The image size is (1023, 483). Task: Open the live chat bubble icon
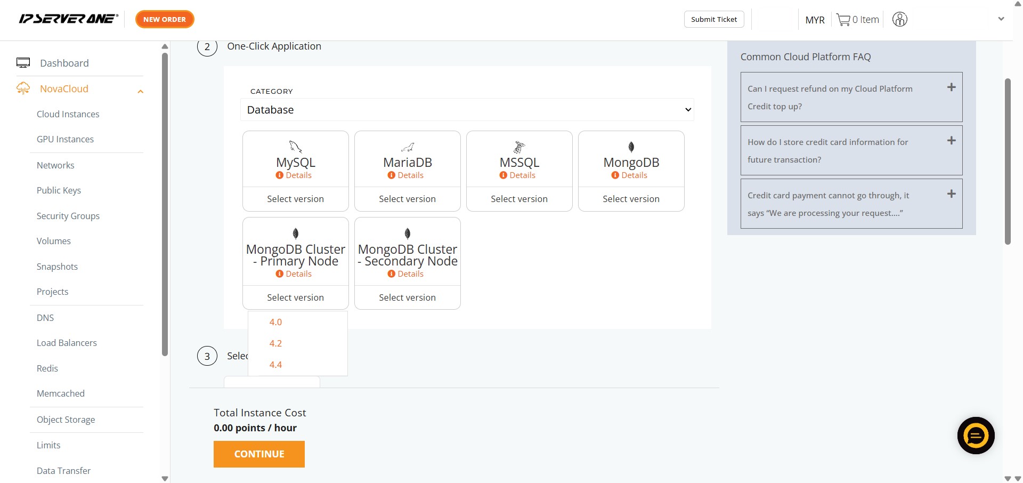[976, 436]
